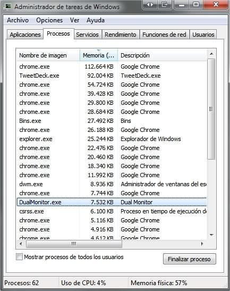Click the DualMonitor swap-monitor arrows button in title bar
The image size is (230, 291).
click(x=150, y=4)
